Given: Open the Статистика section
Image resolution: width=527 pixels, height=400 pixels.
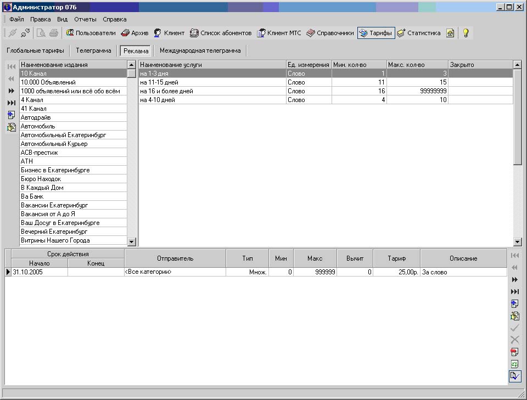Looking at the screenshot, I should (418, 33).
